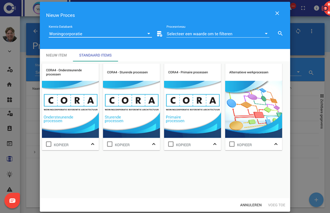Open the person-with-briefcase icon in sidebar
Screen dimensions: 330x213
tap(10, 114)
